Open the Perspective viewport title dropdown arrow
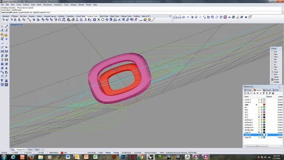 tap(22, 25)
